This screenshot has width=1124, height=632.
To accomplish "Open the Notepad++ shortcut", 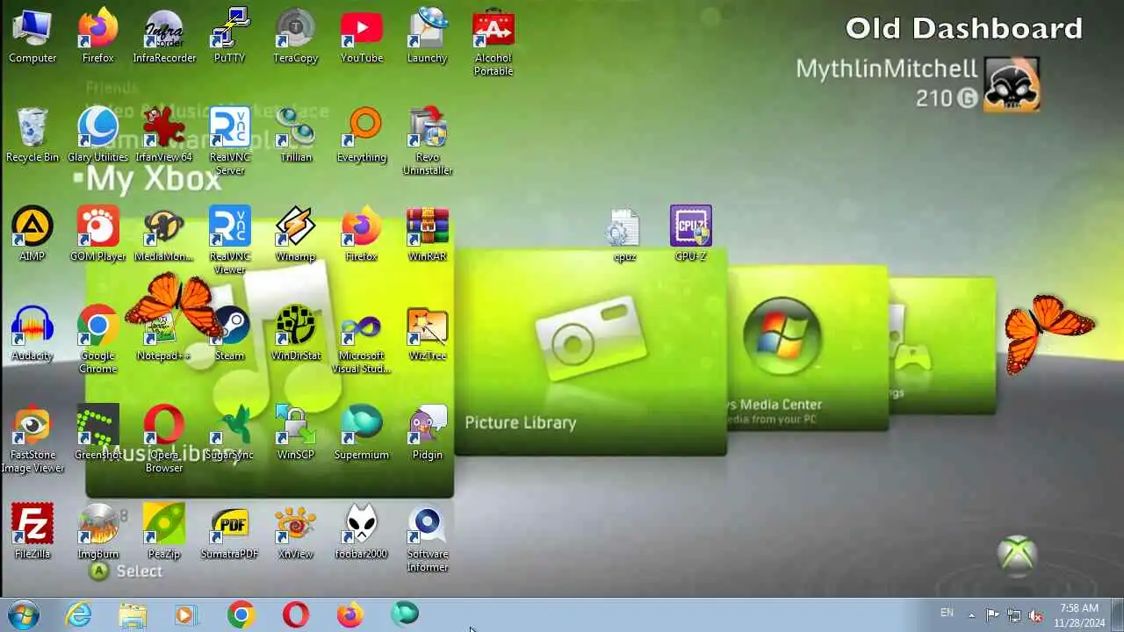I will [x=164, y=334].
